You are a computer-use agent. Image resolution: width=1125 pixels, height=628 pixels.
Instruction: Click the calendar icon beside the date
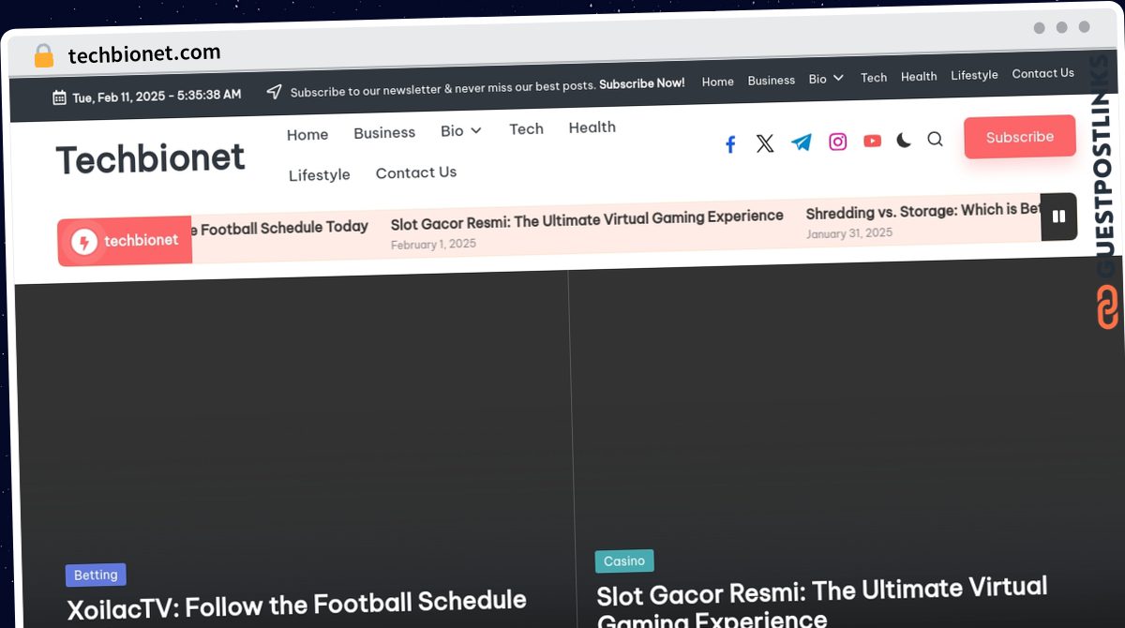[59, 97]
